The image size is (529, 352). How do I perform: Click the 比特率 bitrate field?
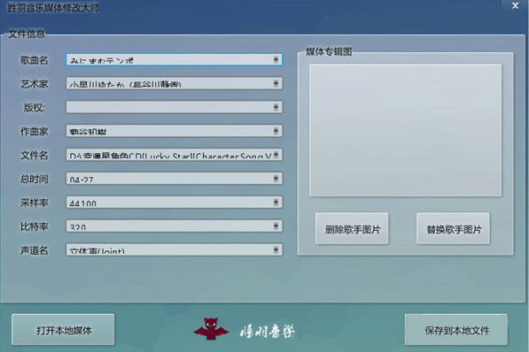(x=174, y=226)
